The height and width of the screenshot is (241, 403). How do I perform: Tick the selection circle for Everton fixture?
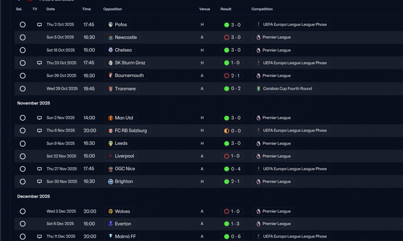(x=23, y=224)
